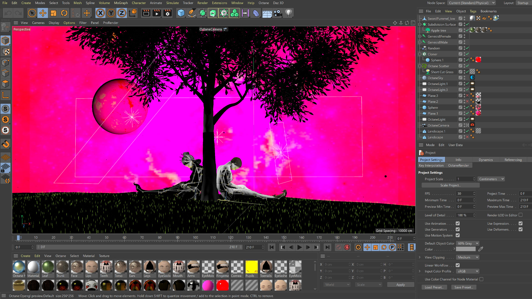
Task: Open Edit Render Settings
Action: tap(168, 13)
